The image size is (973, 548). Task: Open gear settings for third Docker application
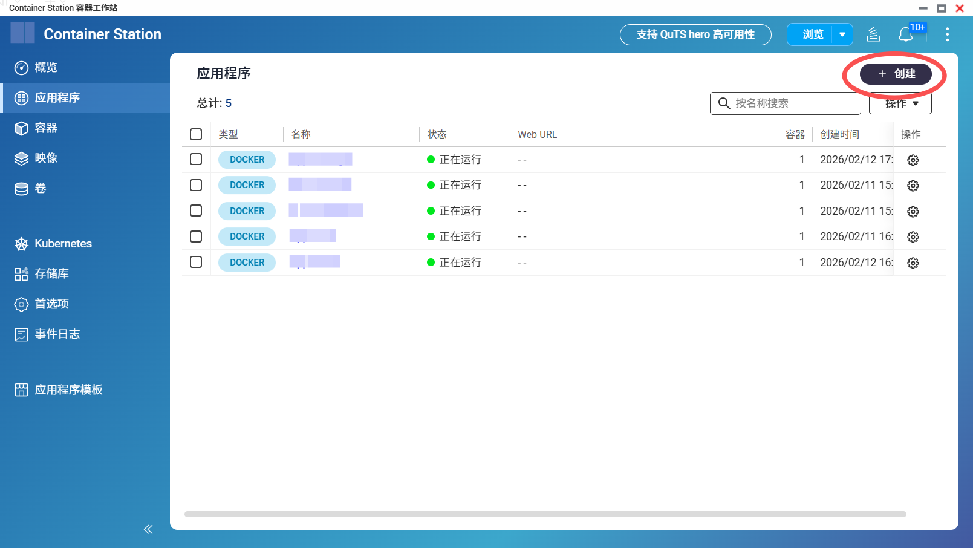point(913,212)
